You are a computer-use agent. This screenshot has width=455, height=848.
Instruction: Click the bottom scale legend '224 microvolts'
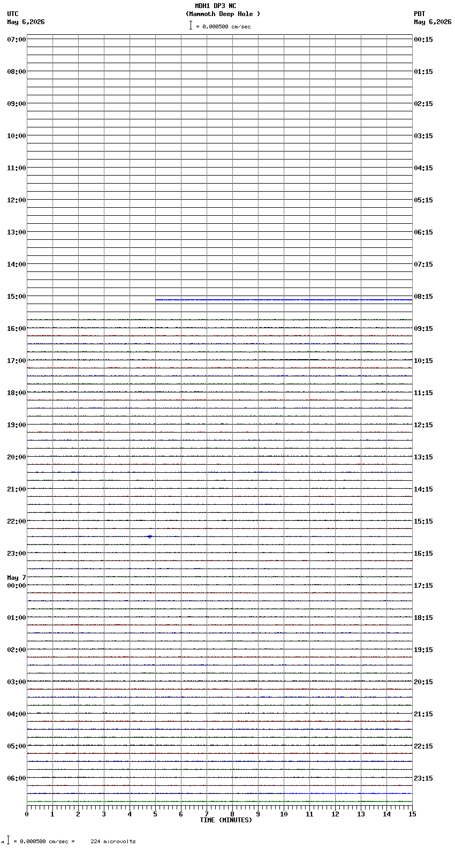pos(113,842)
